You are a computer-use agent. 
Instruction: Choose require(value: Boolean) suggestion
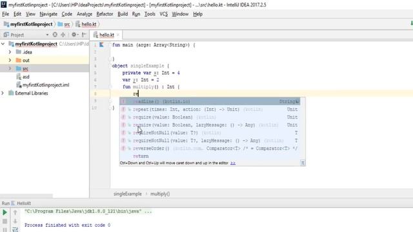click(x=210, y=117)
